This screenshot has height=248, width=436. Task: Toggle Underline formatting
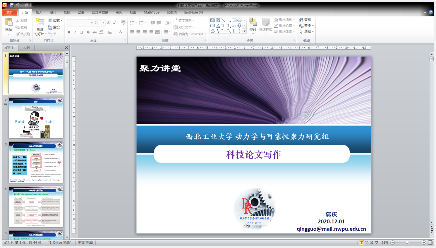tap(81, 32)
